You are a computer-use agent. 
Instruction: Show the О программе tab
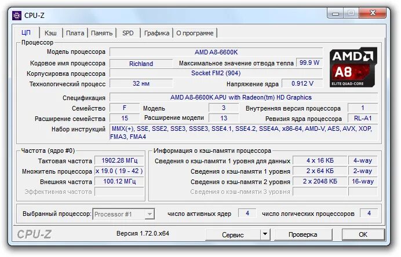195,33
